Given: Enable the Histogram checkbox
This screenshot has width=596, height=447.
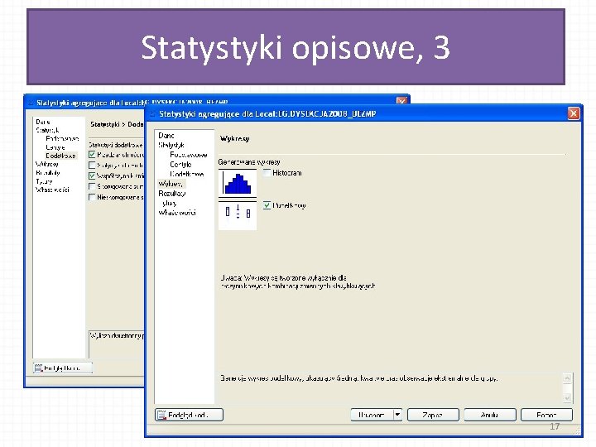Looking at the screenshot, I should 267,172.
